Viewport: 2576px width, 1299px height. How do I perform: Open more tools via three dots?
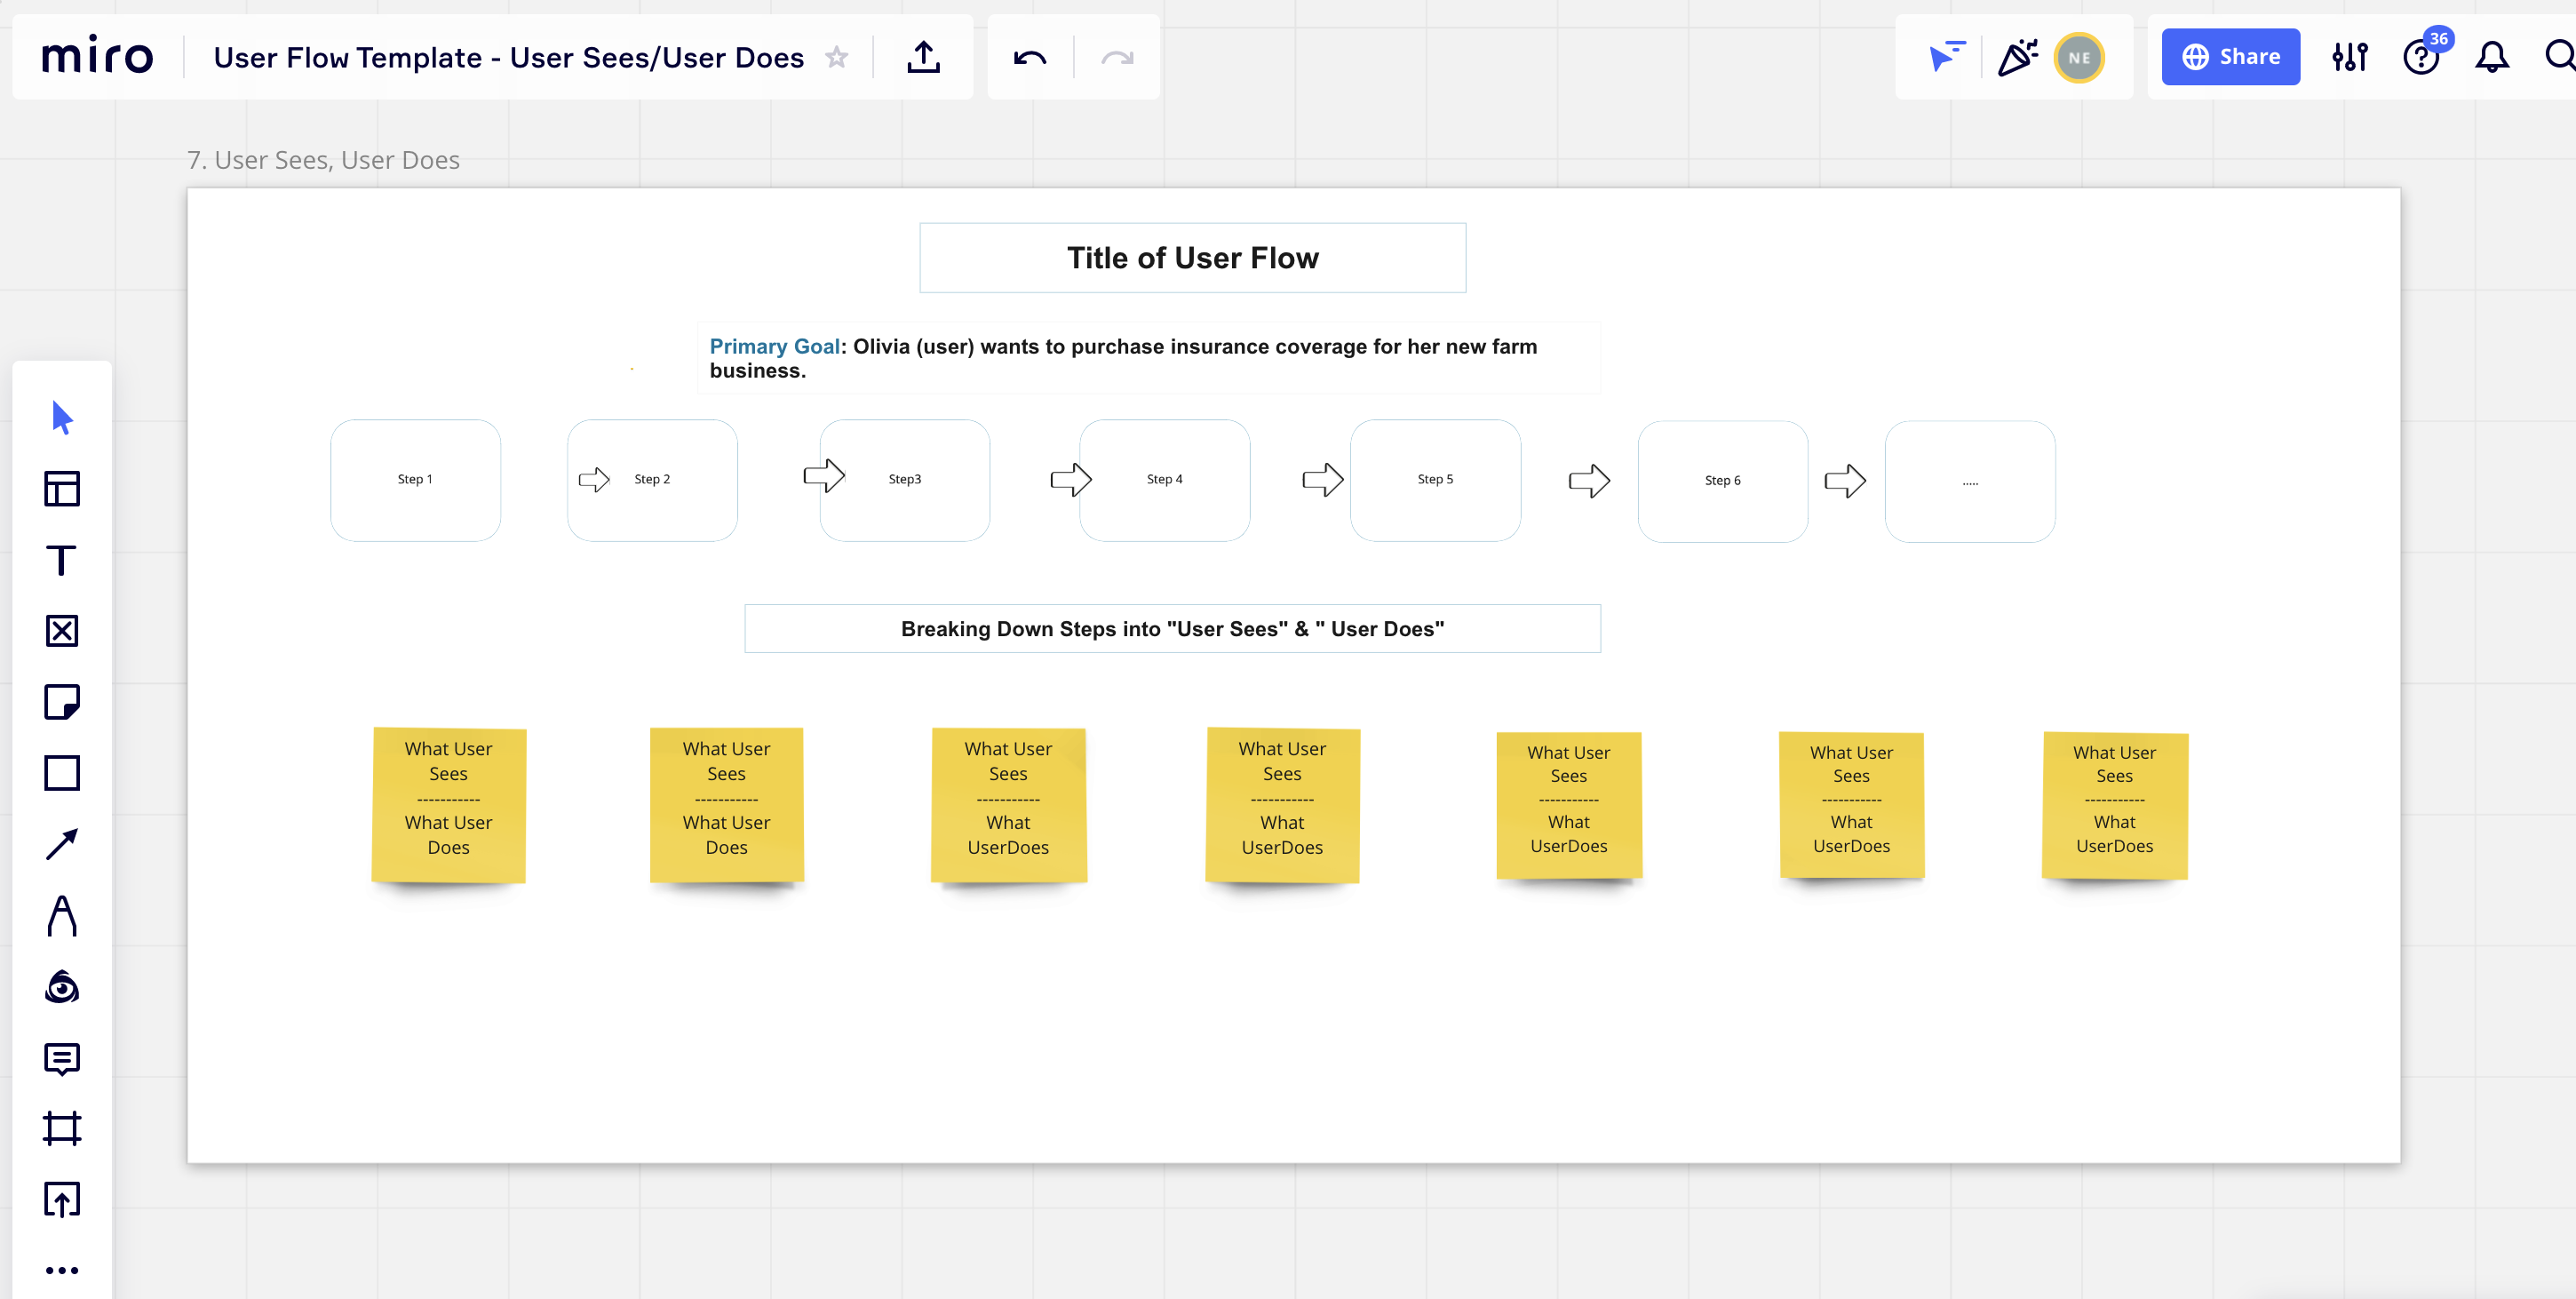(62, 1270)
